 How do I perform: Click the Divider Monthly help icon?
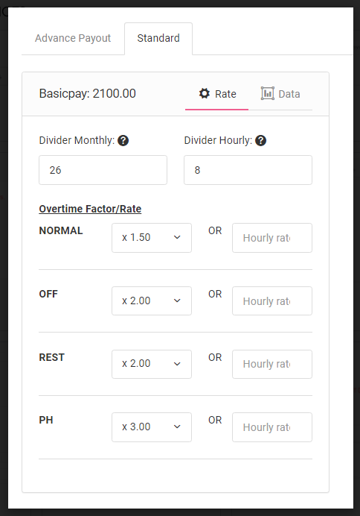pyautogui.click(x=123, y=140)
